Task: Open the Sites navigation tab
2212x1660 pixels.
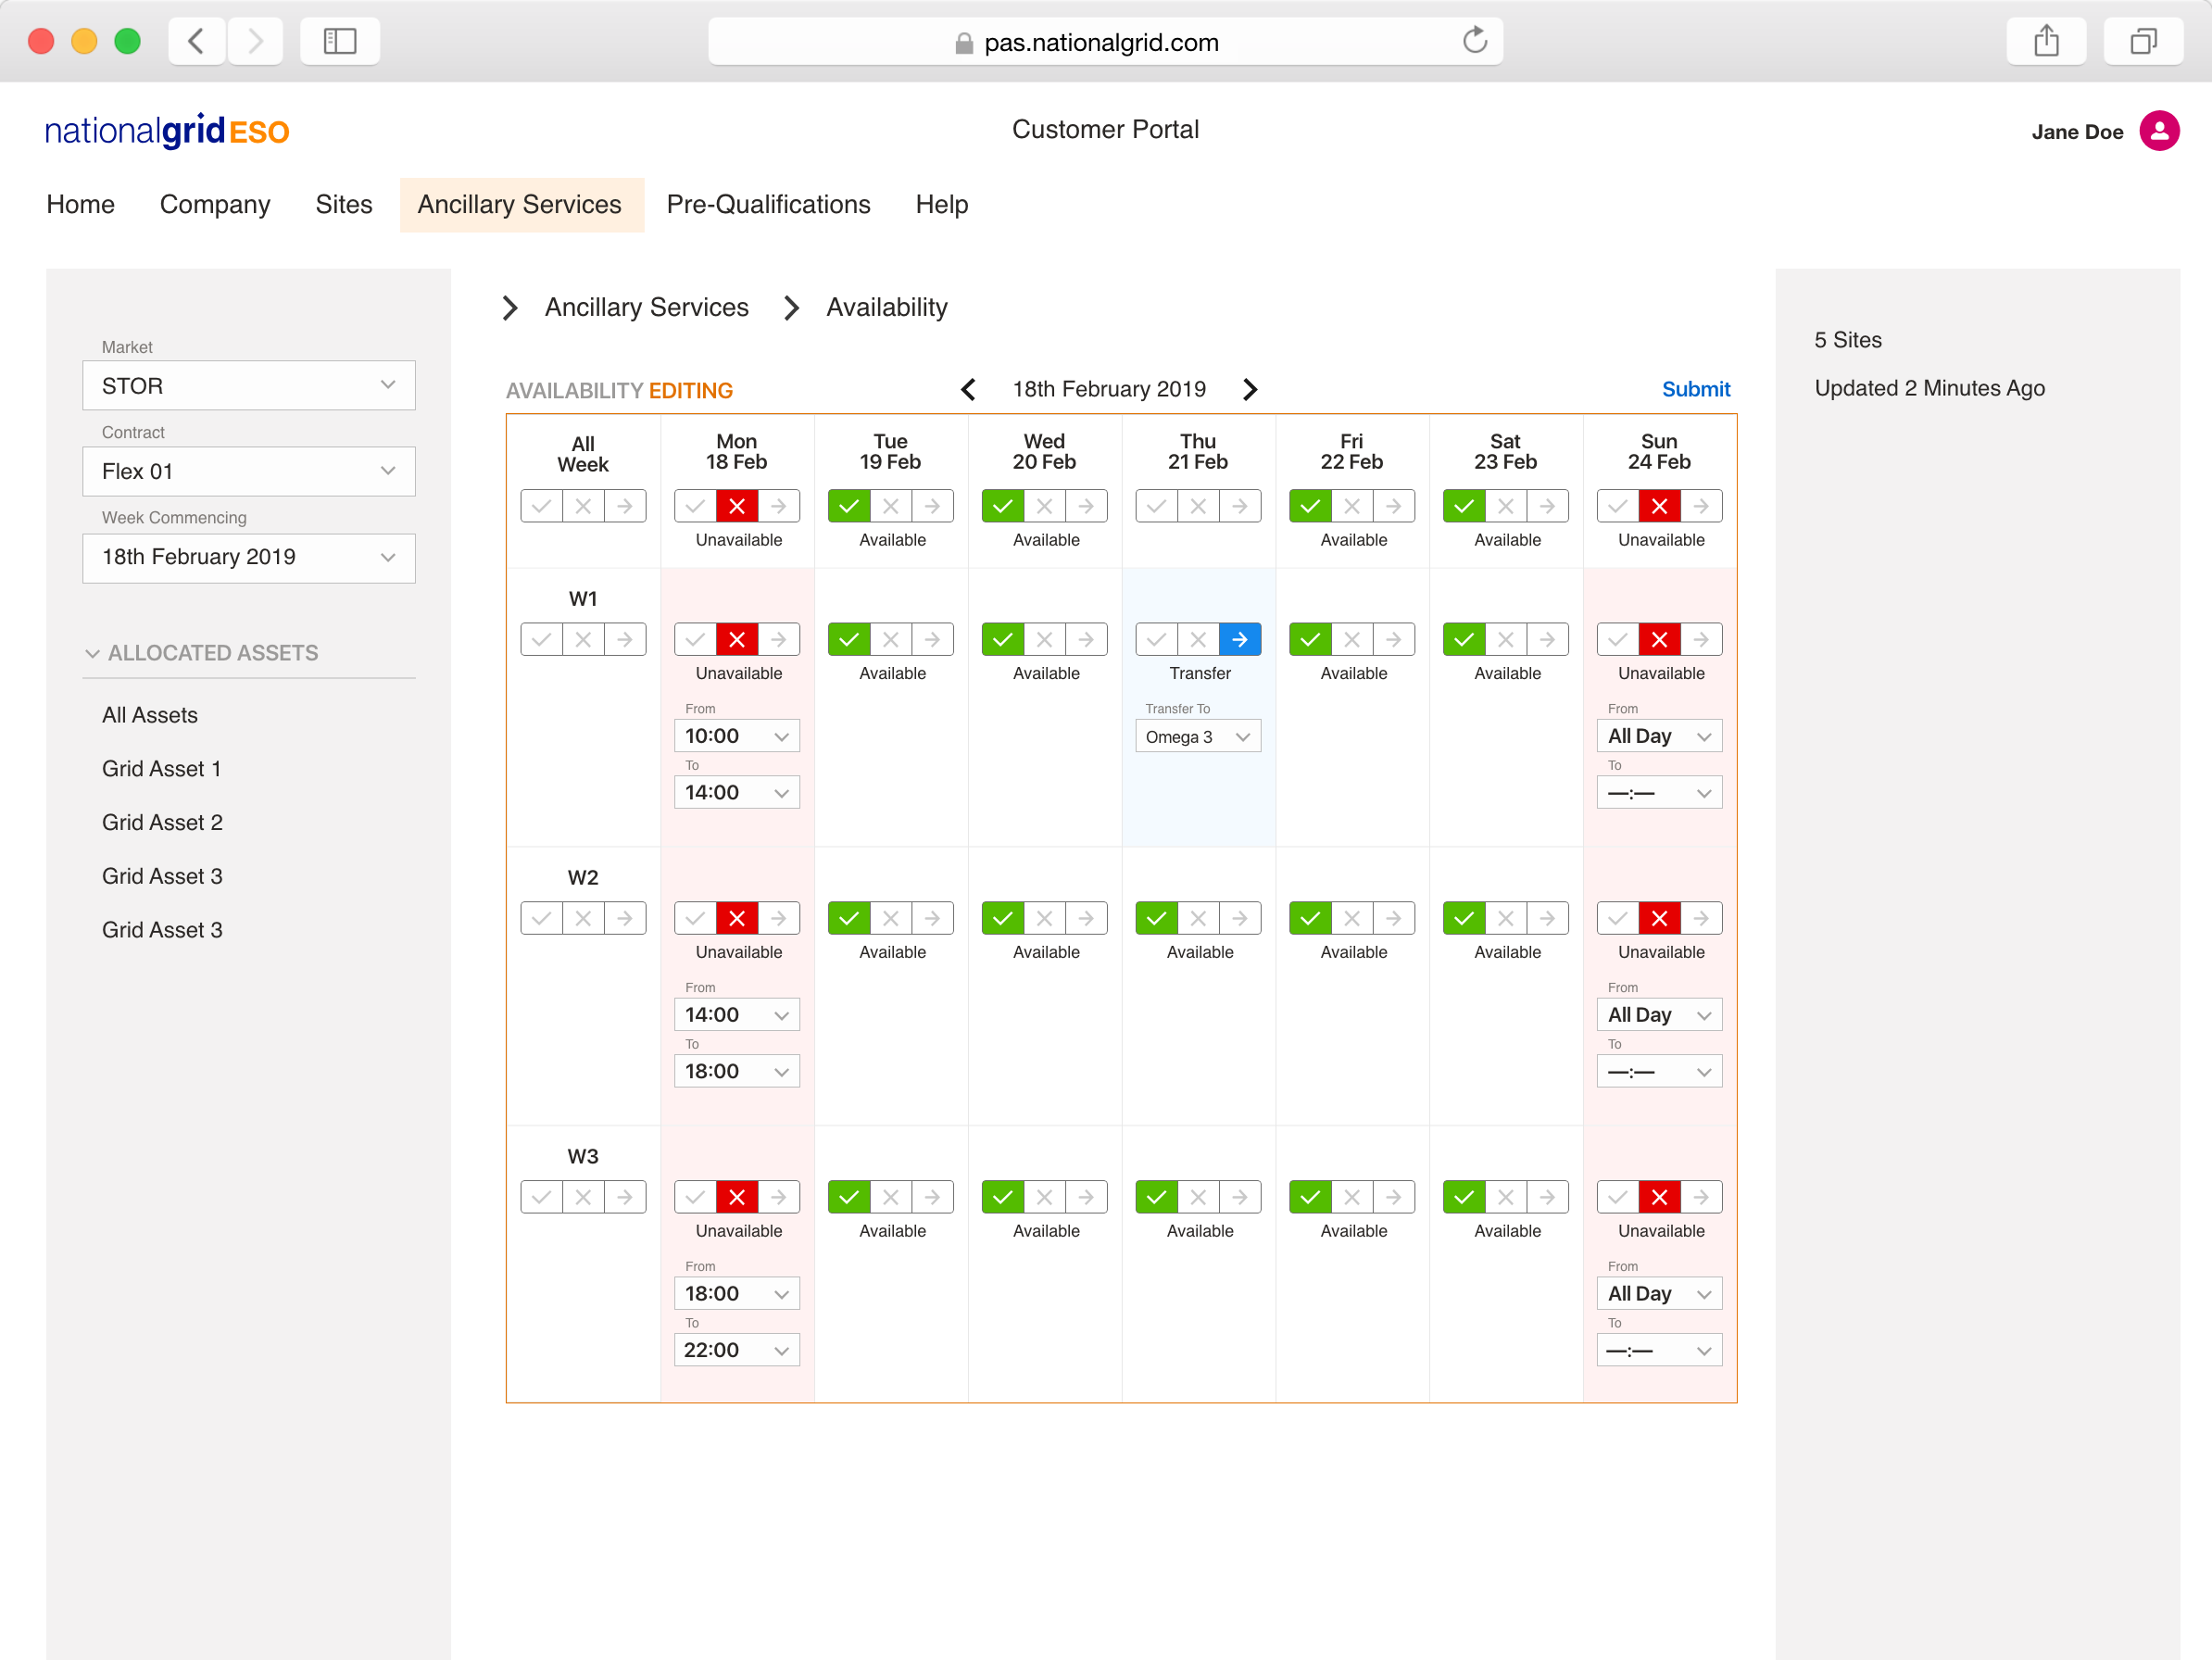Action: click(x=343, y=204)
